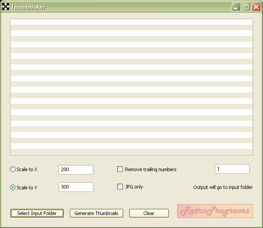Close the ThumbMaker window
Image resolution: width=263 pixels, height=228 pixels.
point(256,7)
